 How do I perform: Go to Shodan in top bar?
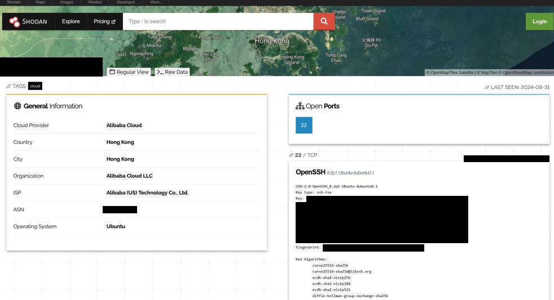click(14, 2)
